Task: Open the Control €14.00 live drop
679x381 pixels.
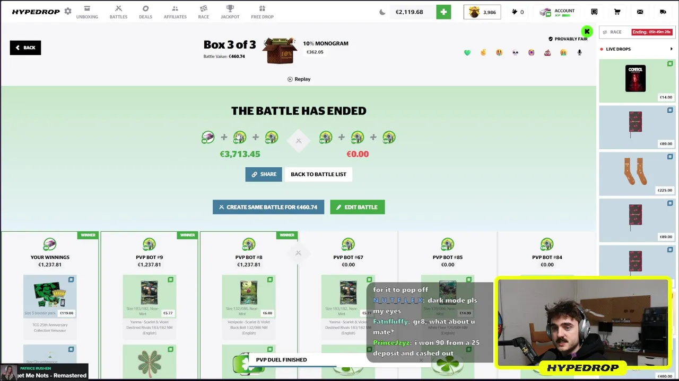Action: tap(636, 80)
